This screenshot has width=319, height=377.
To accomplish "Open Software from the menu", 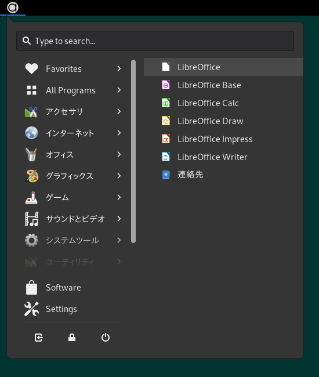I will coord(72,288).
